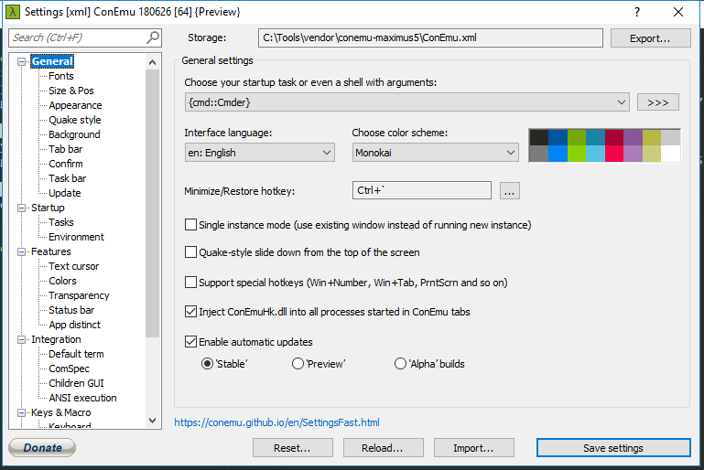Click the Reset... button
The width and height of the screenshot is (704, 470).
(293, 448)
